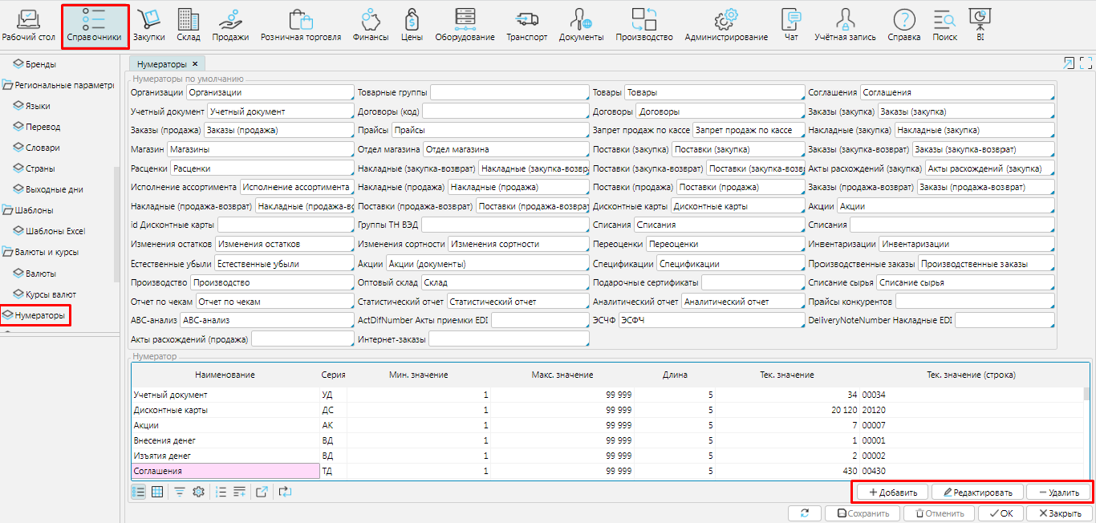Viewport: 1096px width, 523px height.
Task: Open the Организации numerator dropdown
Action: point(270,93)
